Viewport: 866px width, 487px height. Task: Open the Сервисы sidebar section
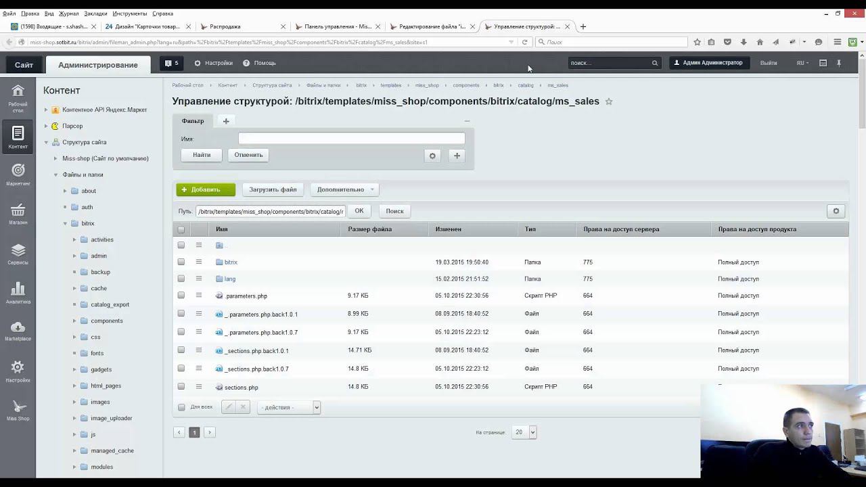pyautogui.click(x=18, y=254)
